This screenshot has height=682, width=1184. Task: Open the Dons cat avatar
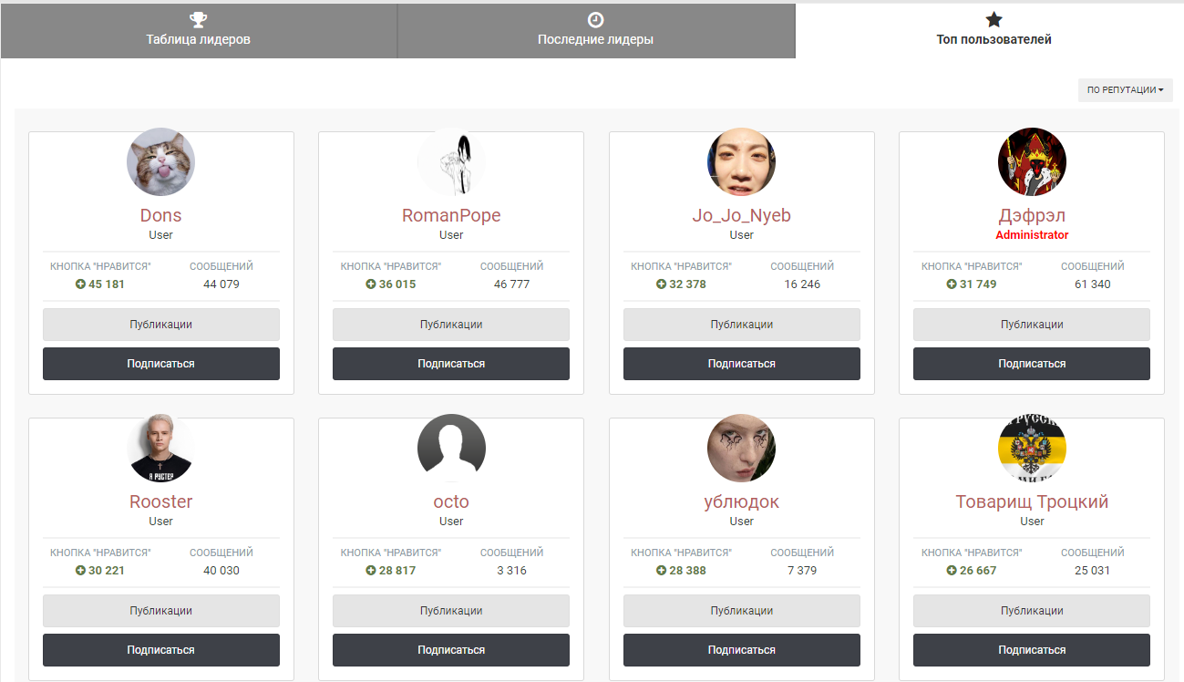click(160, 162)
